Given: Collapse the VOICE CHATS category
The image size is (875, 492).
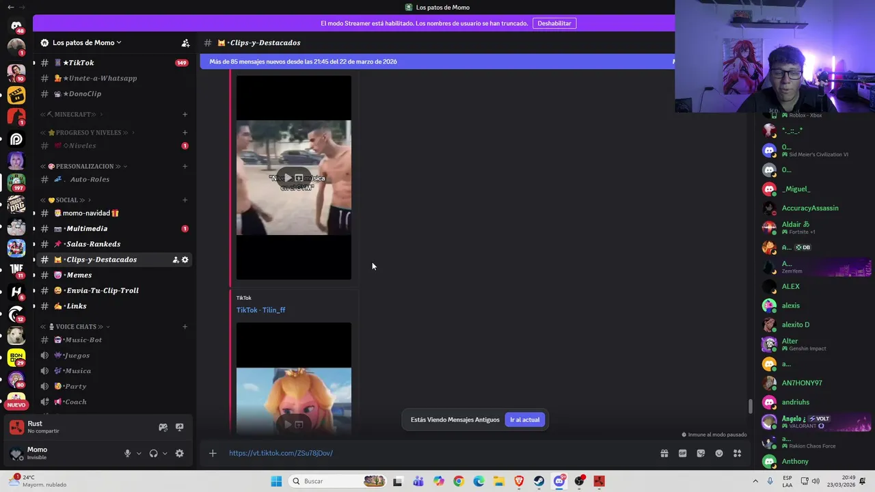Looking at the screenshot, I should point(75,327).
